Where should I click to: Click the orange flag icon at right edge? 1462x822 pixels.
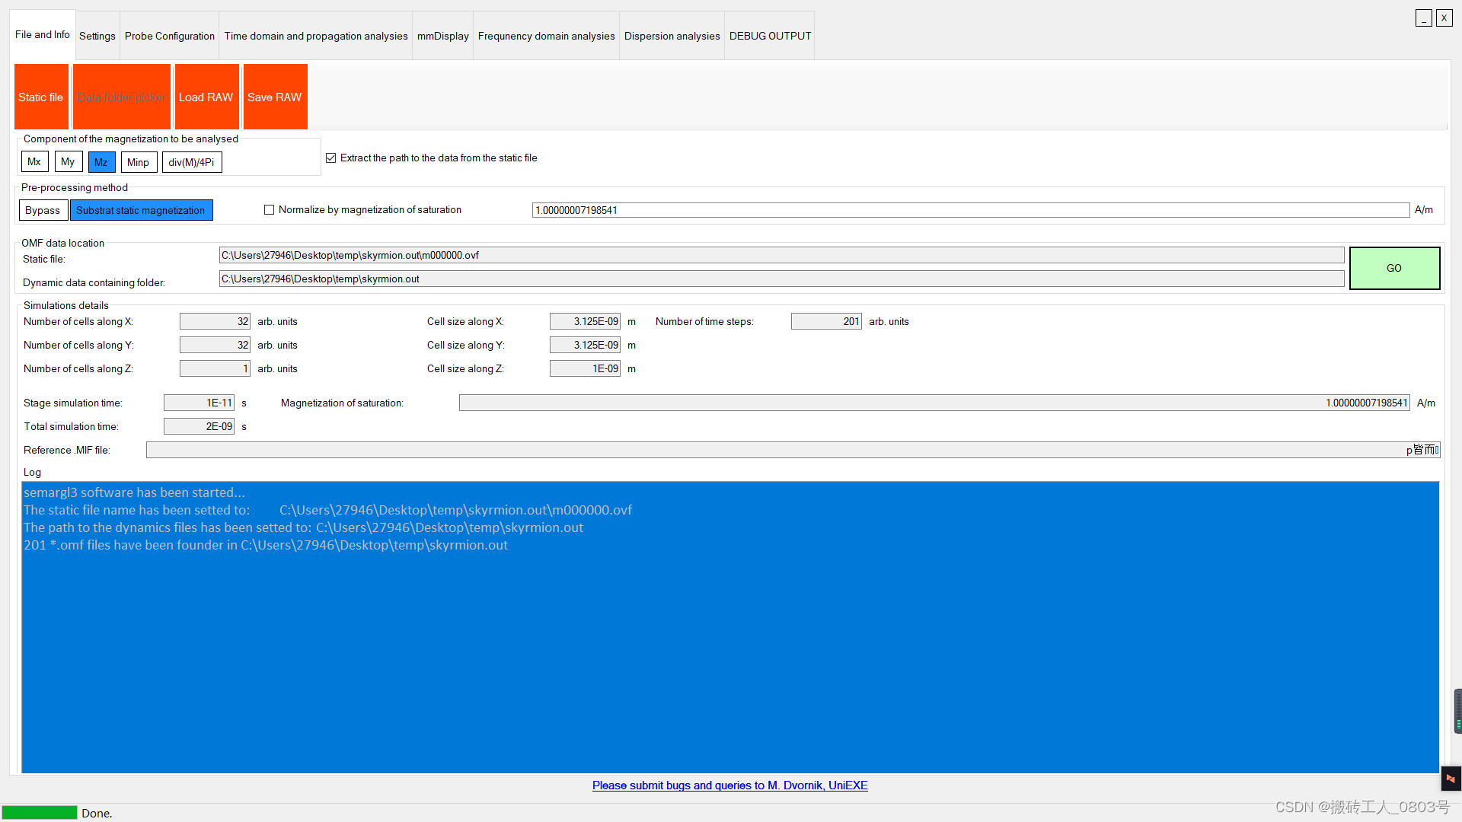(x=1451, y=779)
